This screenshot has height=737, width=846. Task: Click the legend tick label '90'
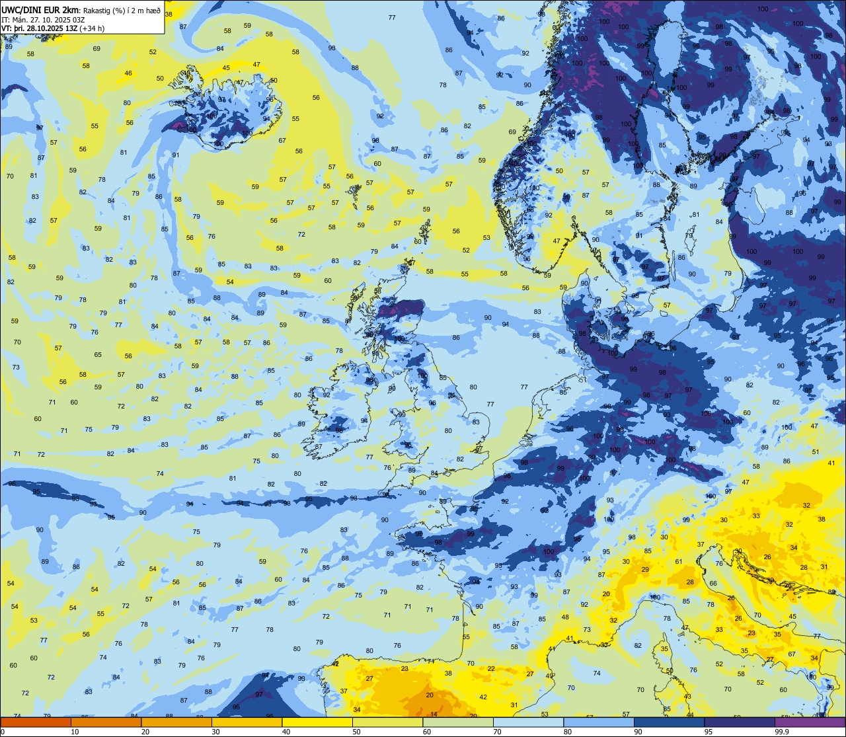(x=638, y=732)
